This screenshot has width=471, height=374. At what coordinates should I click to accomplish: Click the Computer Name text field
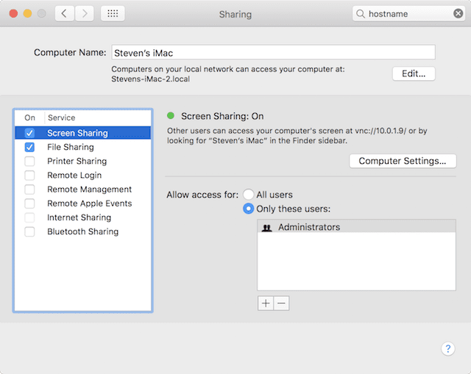click(x=272, y=52)
